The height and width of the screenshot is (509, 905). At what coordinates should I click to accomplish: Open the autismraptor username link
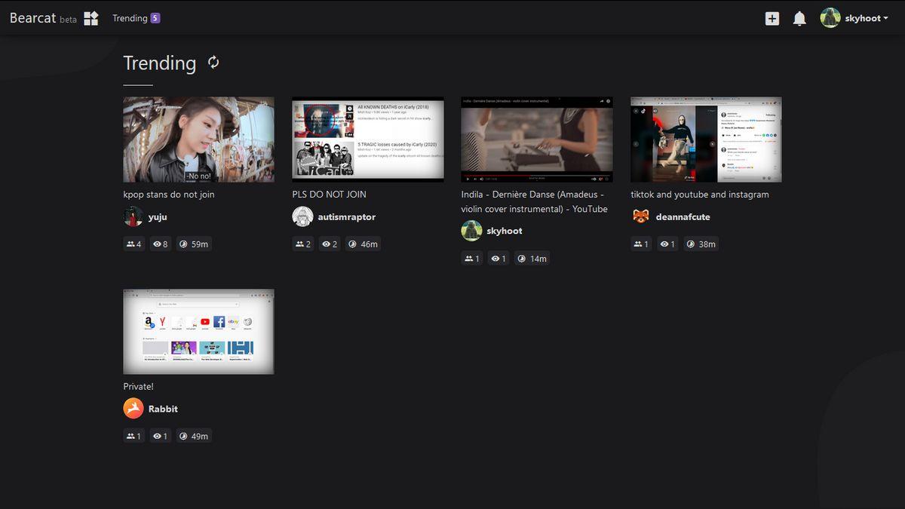click(x=346, y=217)
